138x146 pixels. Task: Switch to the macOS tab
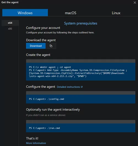(71, 13)
